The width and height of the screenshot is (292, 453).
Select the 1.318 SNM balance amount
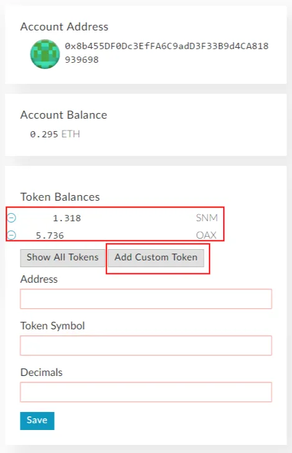66,218
